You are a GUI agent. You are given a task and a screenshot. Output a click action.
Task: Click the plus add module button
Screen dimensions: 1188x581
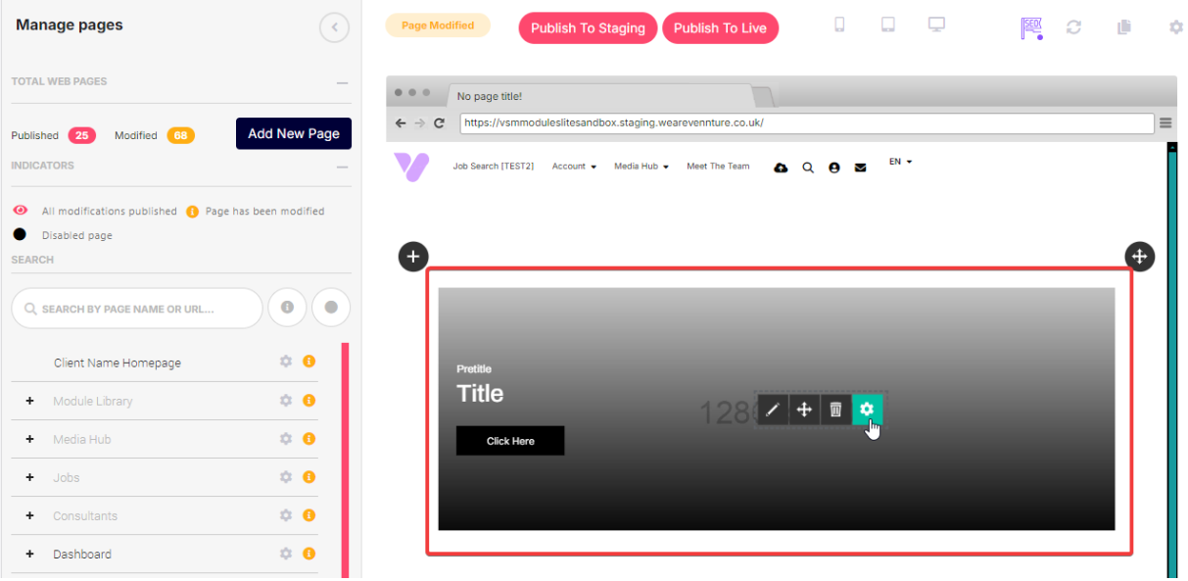click(413, 257)
